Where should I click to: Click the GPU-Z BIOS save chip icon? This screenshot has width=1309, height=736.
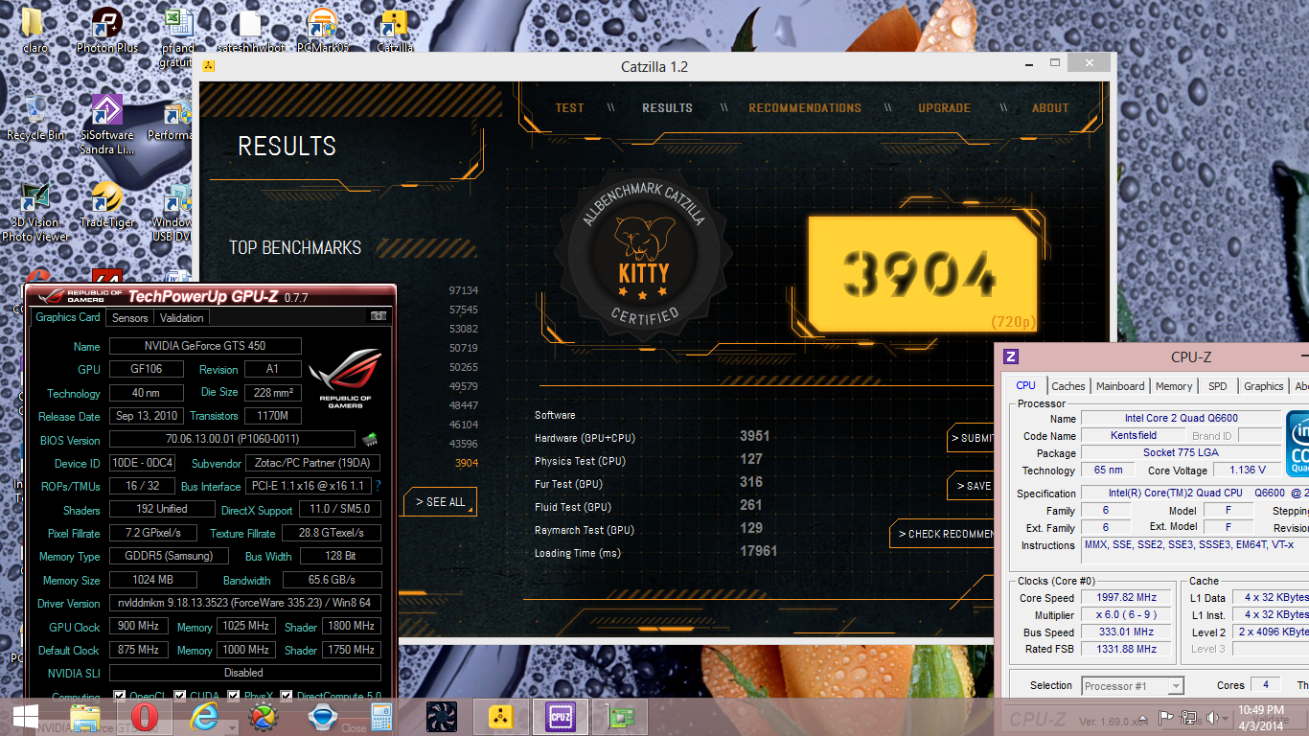(369, 440)
